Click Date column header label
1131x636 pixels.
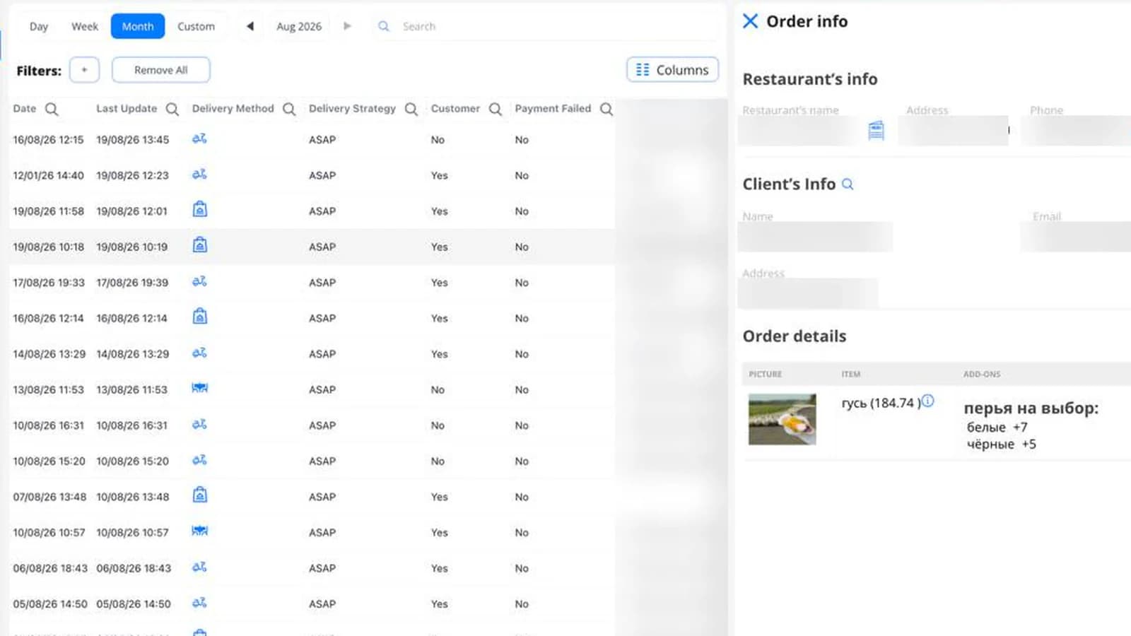(x=25, y=108)
